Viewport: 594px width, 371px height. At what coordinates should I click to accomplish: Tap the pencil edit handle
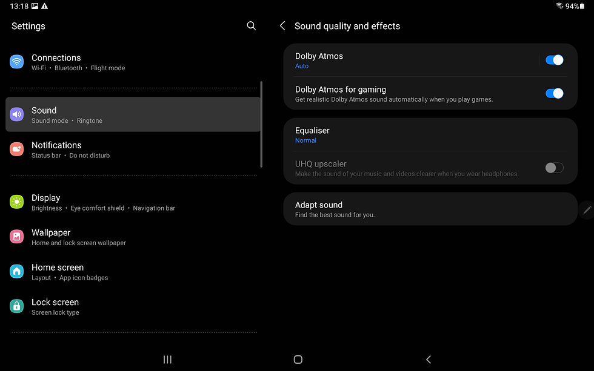click(587, 209)
